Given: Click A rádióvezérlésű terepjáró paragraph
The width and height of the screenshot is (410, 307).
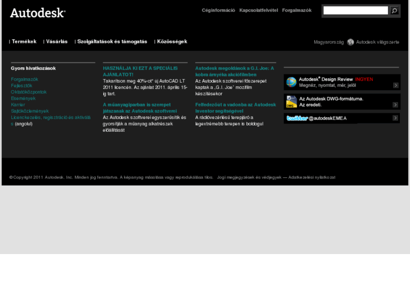Looking at the screenshot, I should click(x=229, y=121).
